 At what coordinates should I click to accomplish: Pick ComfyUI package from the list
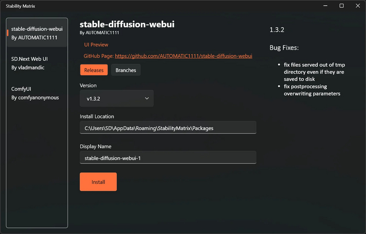(x=37, y=93)
